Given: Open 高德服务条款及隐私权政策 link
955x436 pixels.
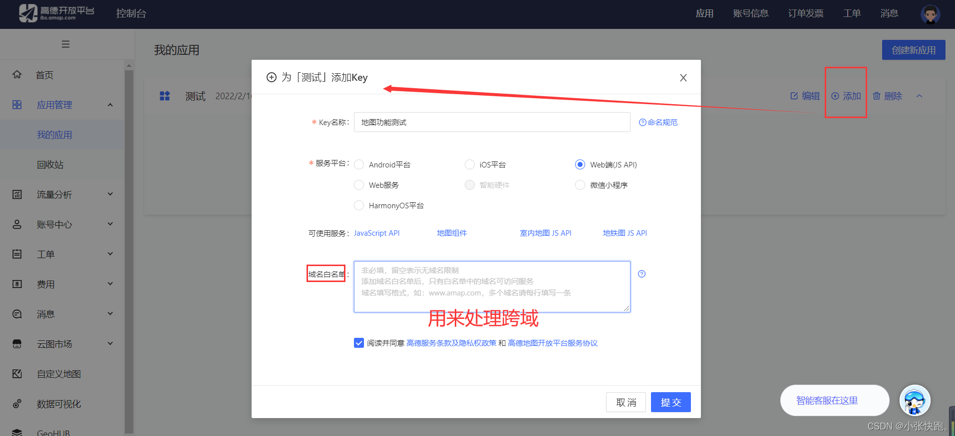Looking at the screenshot, I should click(451, 343).
